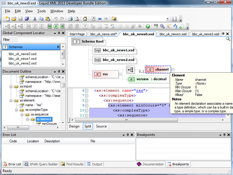Pin the Global Component Locator panel

59,33
